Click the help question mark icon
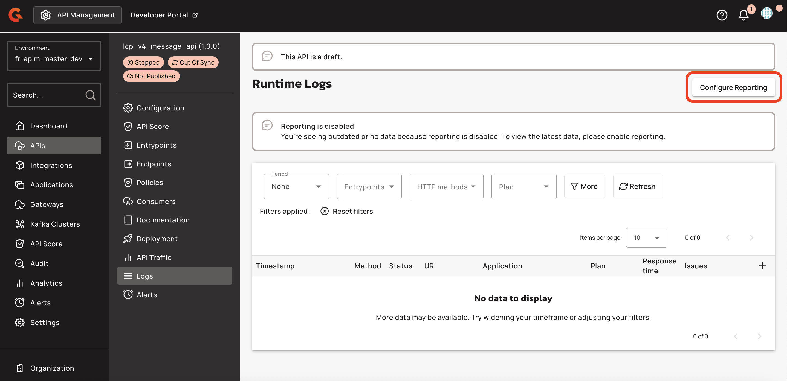The width and height of the screenshot is (787, 381). coord(722,15)
